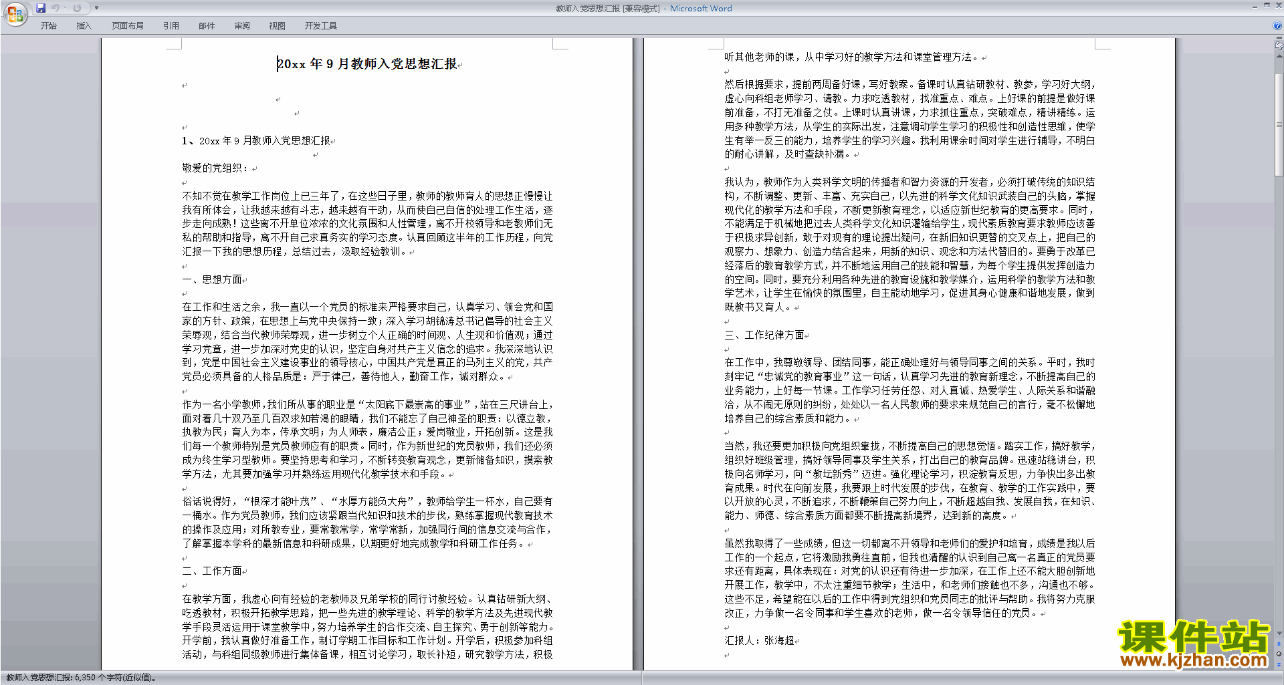1284x685 pixels.
Task: Click paragraph starting 当然，我还要更加积极
Action: (x=909, y=481)
